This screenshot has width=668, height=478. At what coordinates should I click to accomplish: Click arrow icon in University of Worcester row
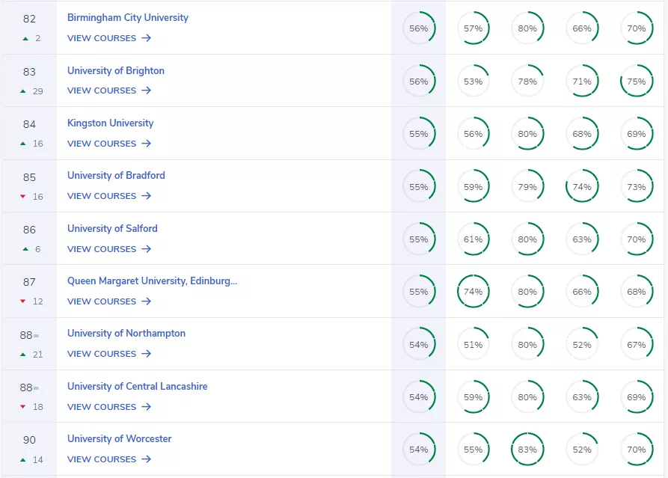[146, 459]
